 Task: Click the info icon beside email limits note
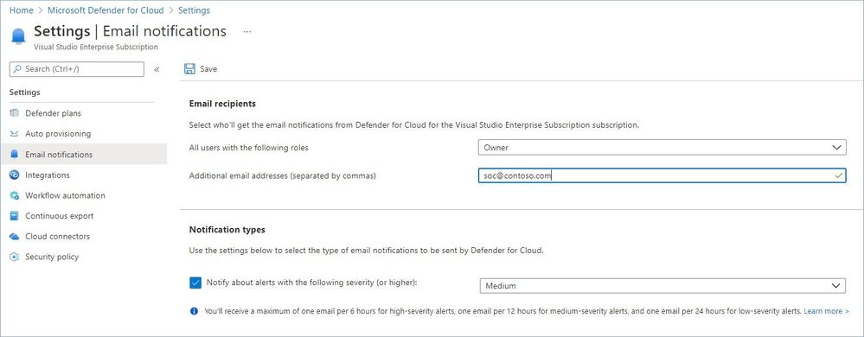click(x=194, y=311)
